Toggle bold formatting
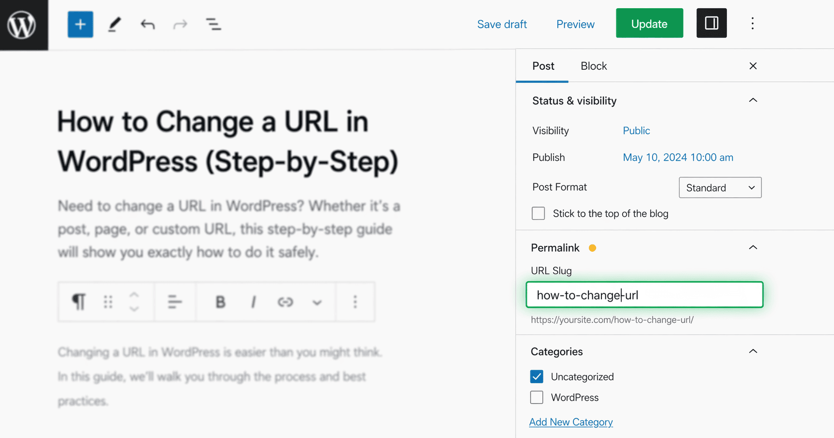This screenshot has height=438, width=834. click(x=220, y=302)
